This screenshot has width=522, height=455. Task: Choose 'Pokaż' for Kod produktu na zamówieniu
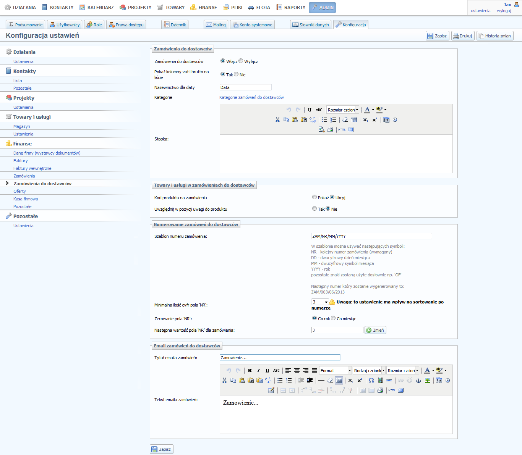[x=314, y=197]
